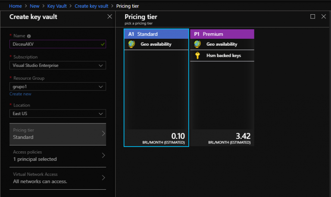Image resolution: width=331 pixels, height=197 pixels.
Task: Maximize the Pricing tier blade
Action: point(313,17)
